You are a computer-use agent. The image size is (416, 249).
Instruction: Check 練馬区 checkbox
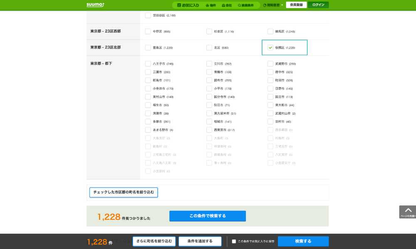(270, 32)
